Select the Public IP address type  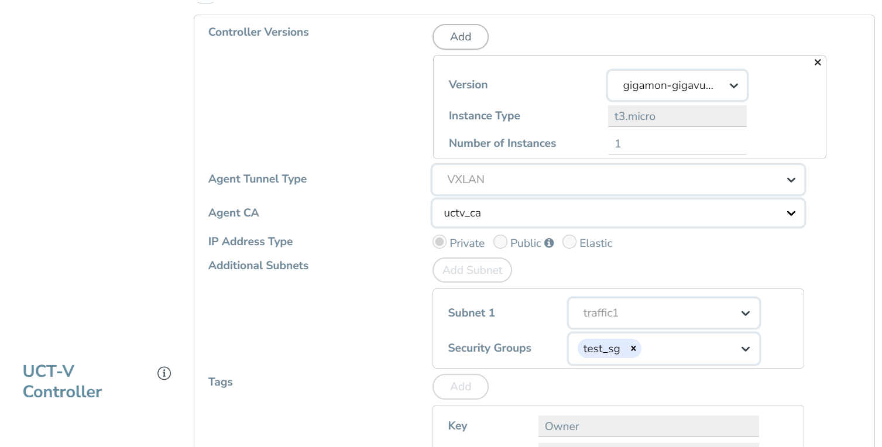[500, 242]
